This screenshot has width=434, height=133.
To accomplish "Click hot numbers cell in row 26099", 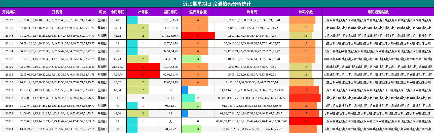I will [x=252, y=90].
